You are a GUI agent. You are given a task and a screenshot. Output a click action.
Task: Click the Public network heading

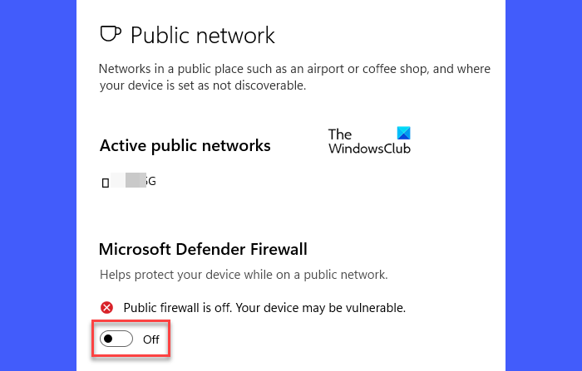pyautogui.click(x=203, y=35)
